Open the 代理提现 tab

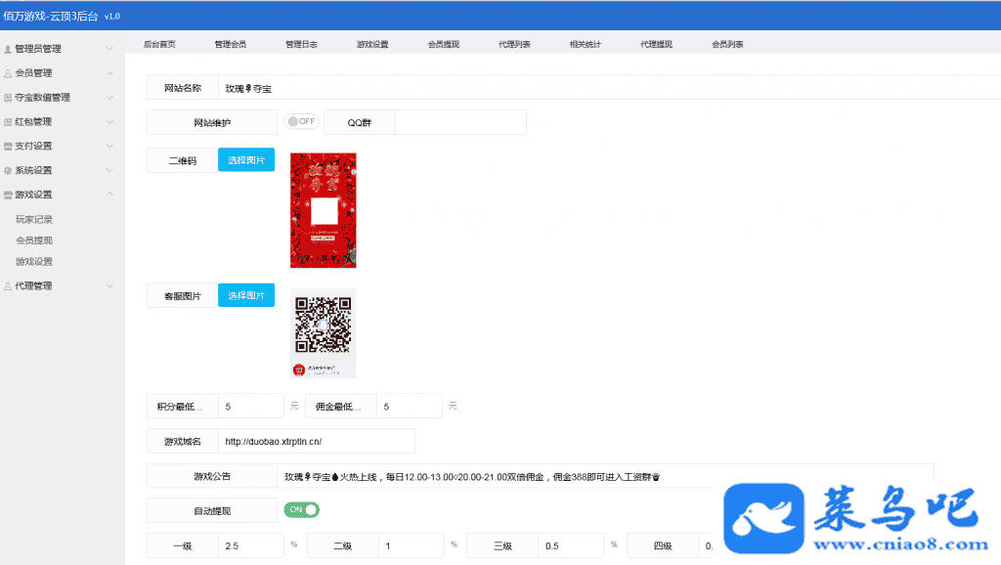point(656,44)
